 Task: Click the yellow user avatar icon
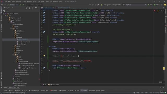[x=165, y=5]
